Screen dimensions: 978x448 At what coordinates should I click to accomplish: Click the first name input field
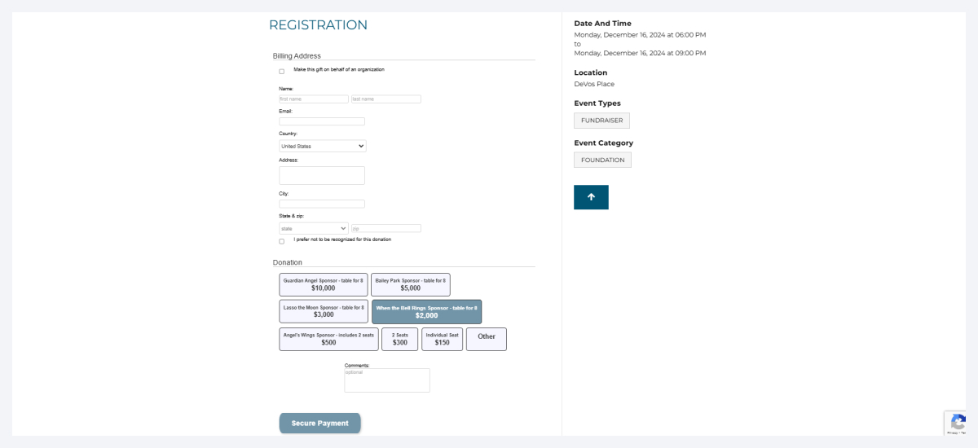coord(314,99)
